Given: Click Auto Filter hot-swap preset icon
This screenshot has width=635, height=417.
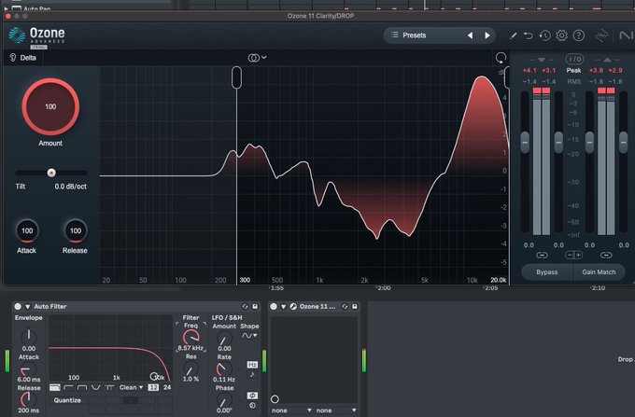Looking at the screenshot, I should [x=245, y=307].
